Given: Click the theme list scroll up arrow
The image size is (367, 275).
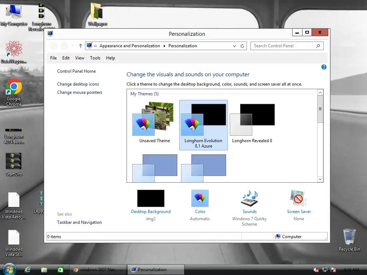Looking at the screenshot, I should point(320,93).
